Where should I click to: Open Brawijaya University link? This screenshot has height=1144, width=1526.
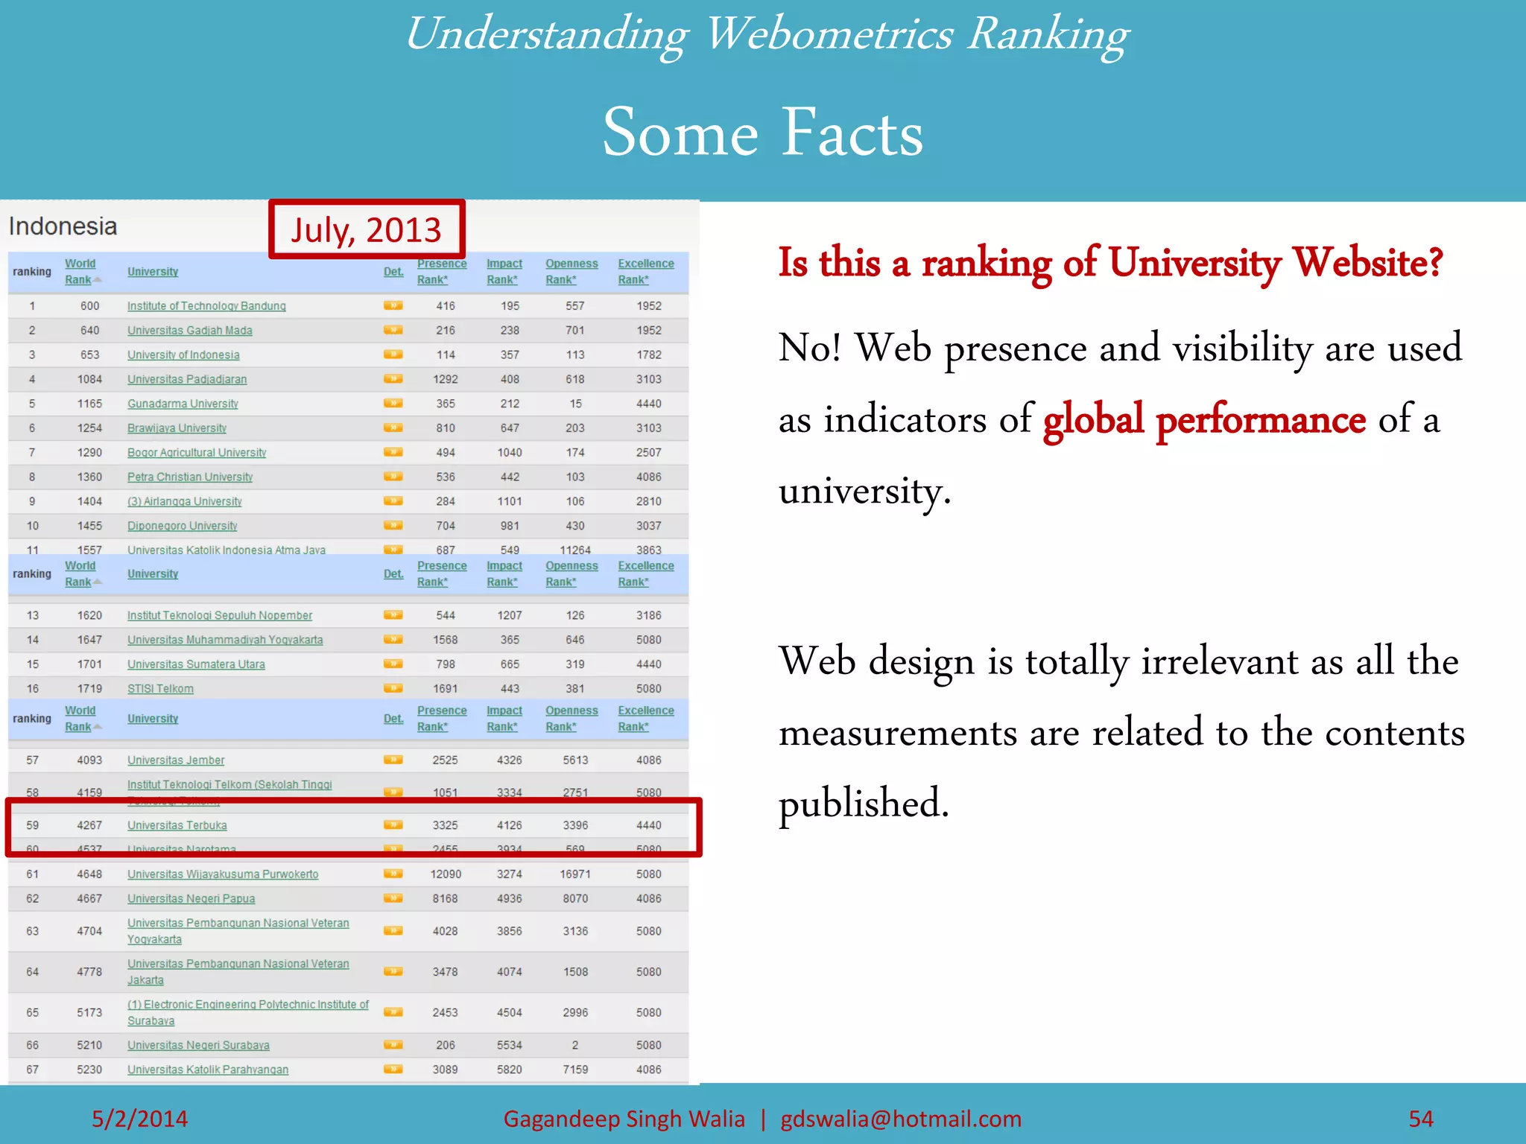point(177,428)
